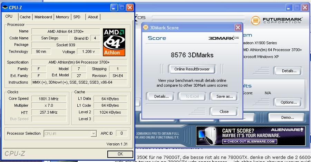The width and height of the screenshot is (311, 162).
Task: Open the Mainboard tab in CPU-Z
Action: point(43,17)
